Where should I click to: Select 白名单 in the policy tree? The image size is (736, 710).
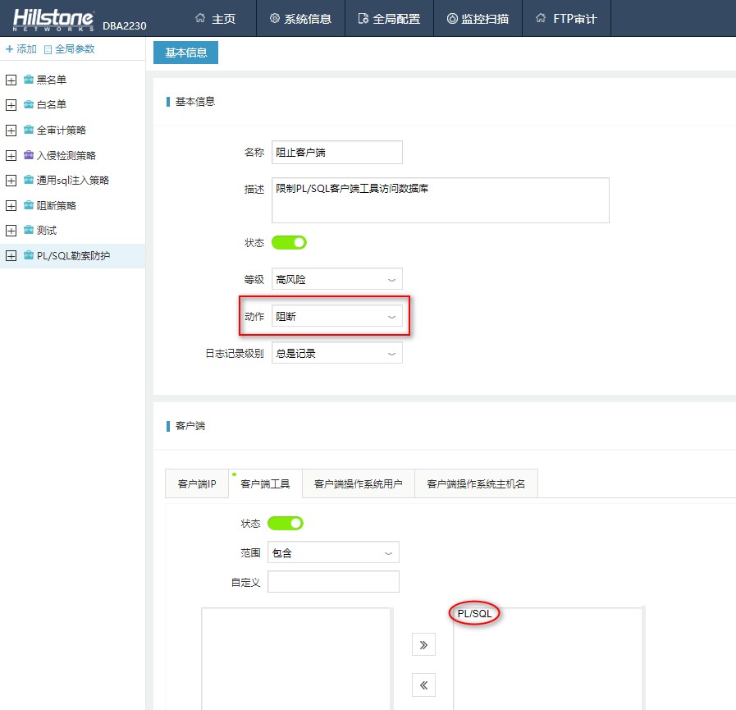(52, 105)
